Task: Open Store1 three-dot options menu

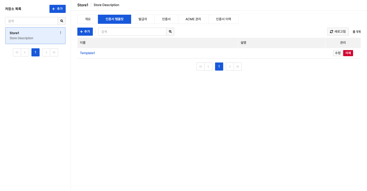Action: click(x=60, y=33)
